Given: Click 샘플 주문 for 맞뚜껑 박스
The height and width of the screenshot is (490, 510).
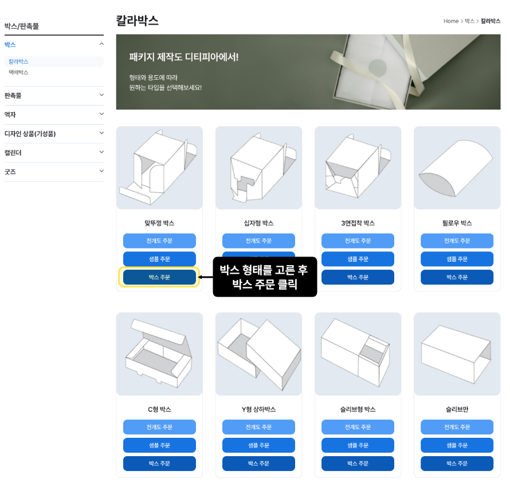Looking at the screenshot, I should 159,259.
